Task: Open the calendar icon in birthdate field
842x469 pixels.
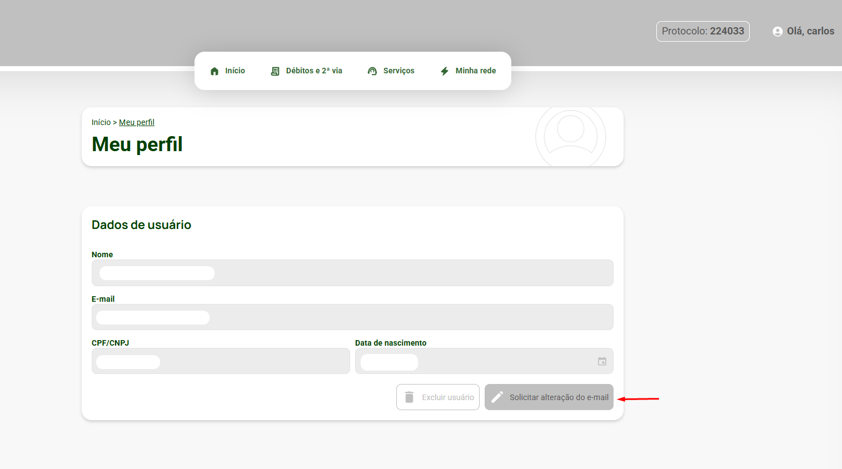Action: [602, 361]
